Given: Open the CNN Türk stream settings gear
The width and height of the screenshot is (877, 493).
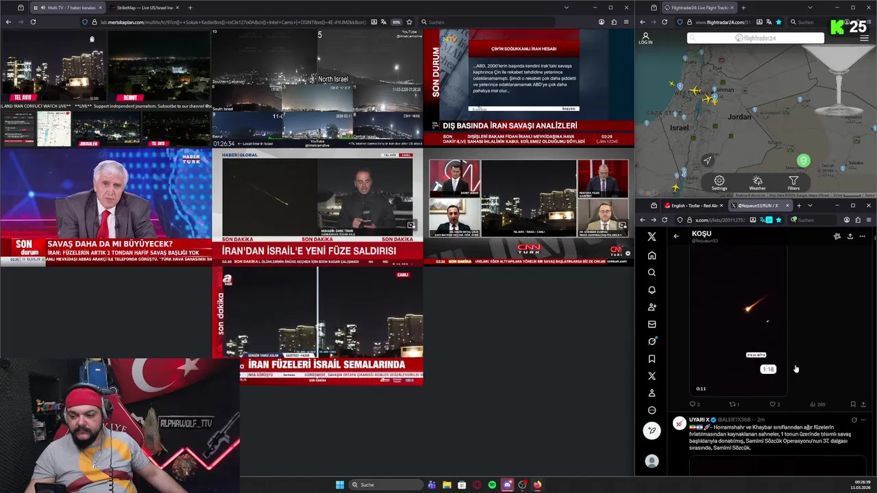Looking at the screenshot, I should pos(628,254).
